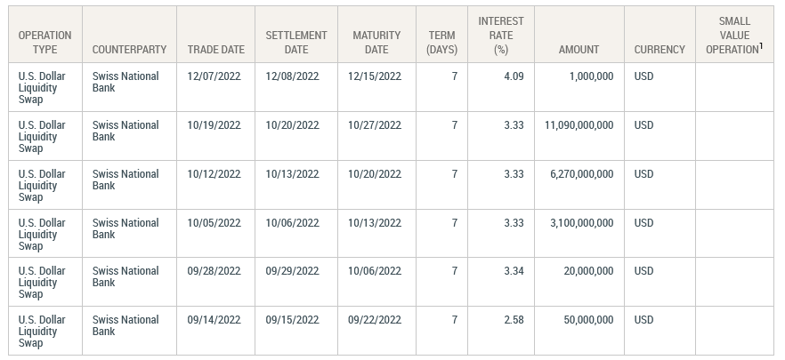Select interest rate 4.09 cell
The image size is (785, 360).
click(500, 87)
